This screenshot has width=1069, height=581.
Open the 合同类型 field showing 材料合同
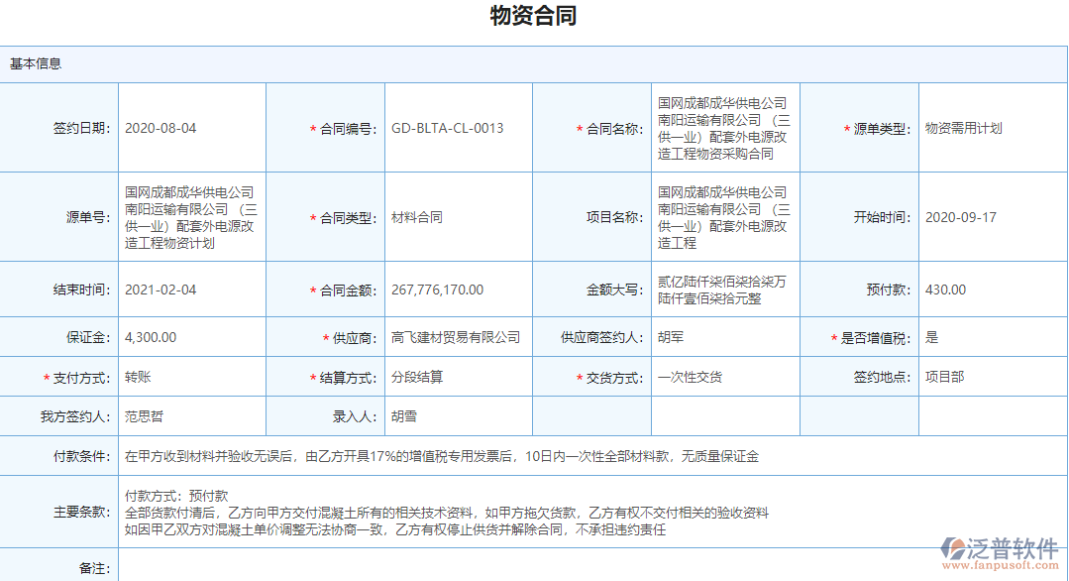[x=416, y=217]
